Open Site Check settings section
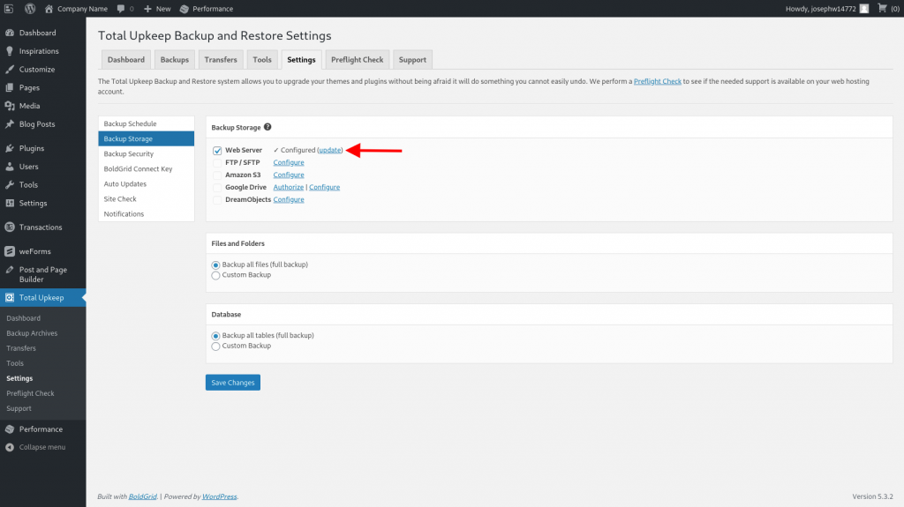Screen dimensions: 904x507 (146, 198)
